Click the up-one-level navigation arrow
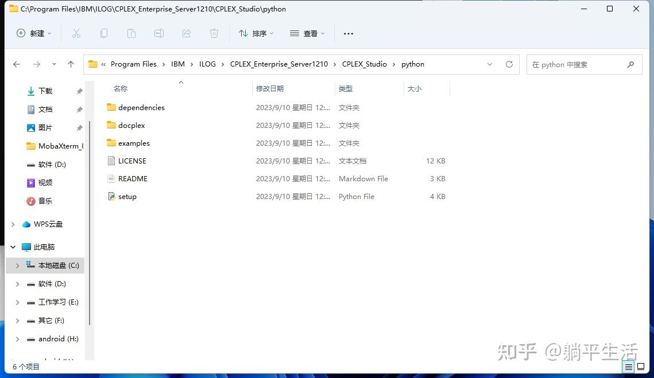Image resolution: width=654 pixels, height=378 pixels. 70,64
